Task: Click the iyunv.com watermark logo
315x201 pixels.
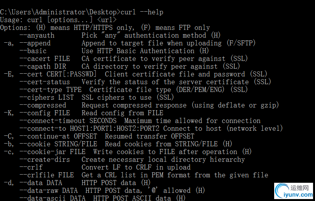Action: tap(294, 191)
